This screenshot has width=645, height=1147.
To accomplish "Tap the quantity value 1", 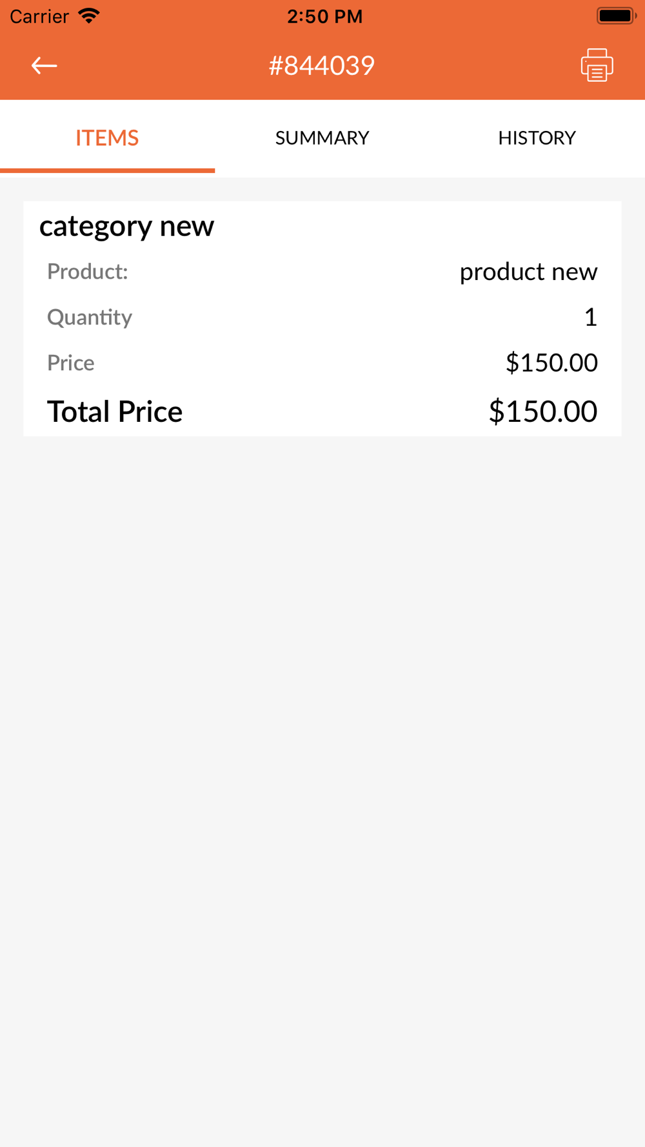I will click(590, 317).
